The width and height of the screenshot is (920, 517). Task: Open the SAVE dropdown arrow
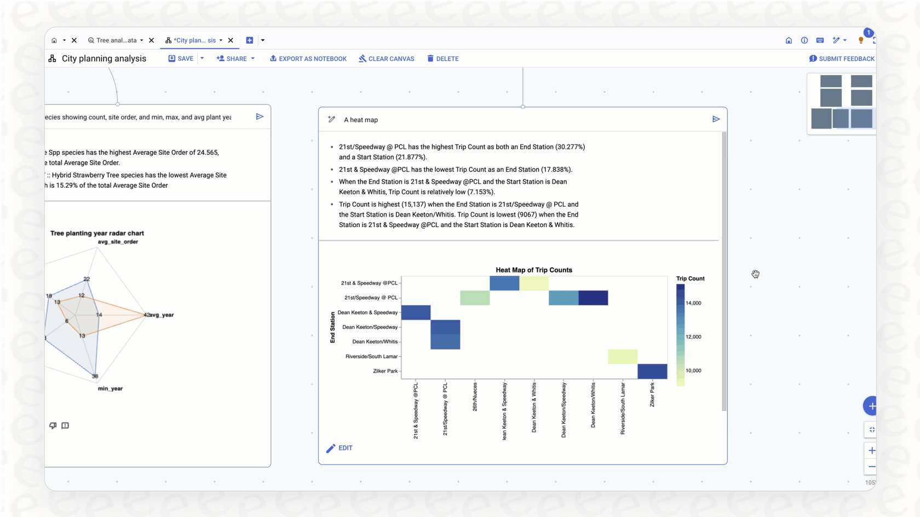pyautogui.click(x=202, y=58)
